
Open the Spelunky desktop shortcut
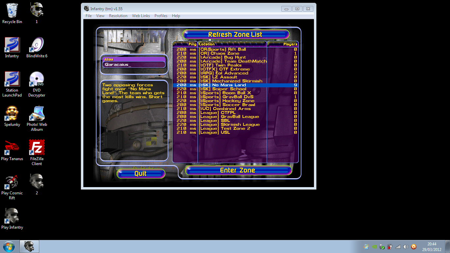[12, 114]
